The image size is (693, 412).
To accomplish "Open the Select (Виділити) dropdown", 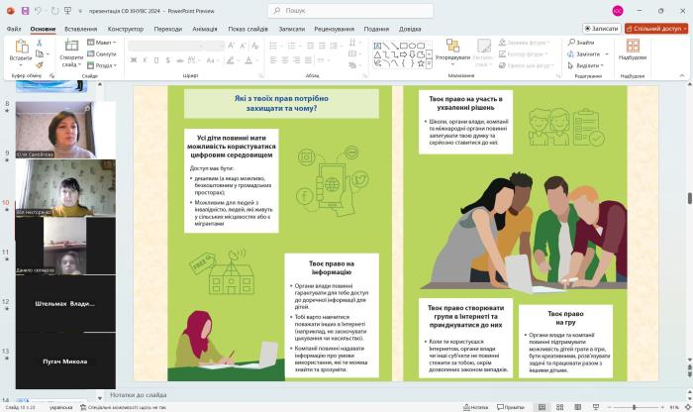I will (586, 65).
